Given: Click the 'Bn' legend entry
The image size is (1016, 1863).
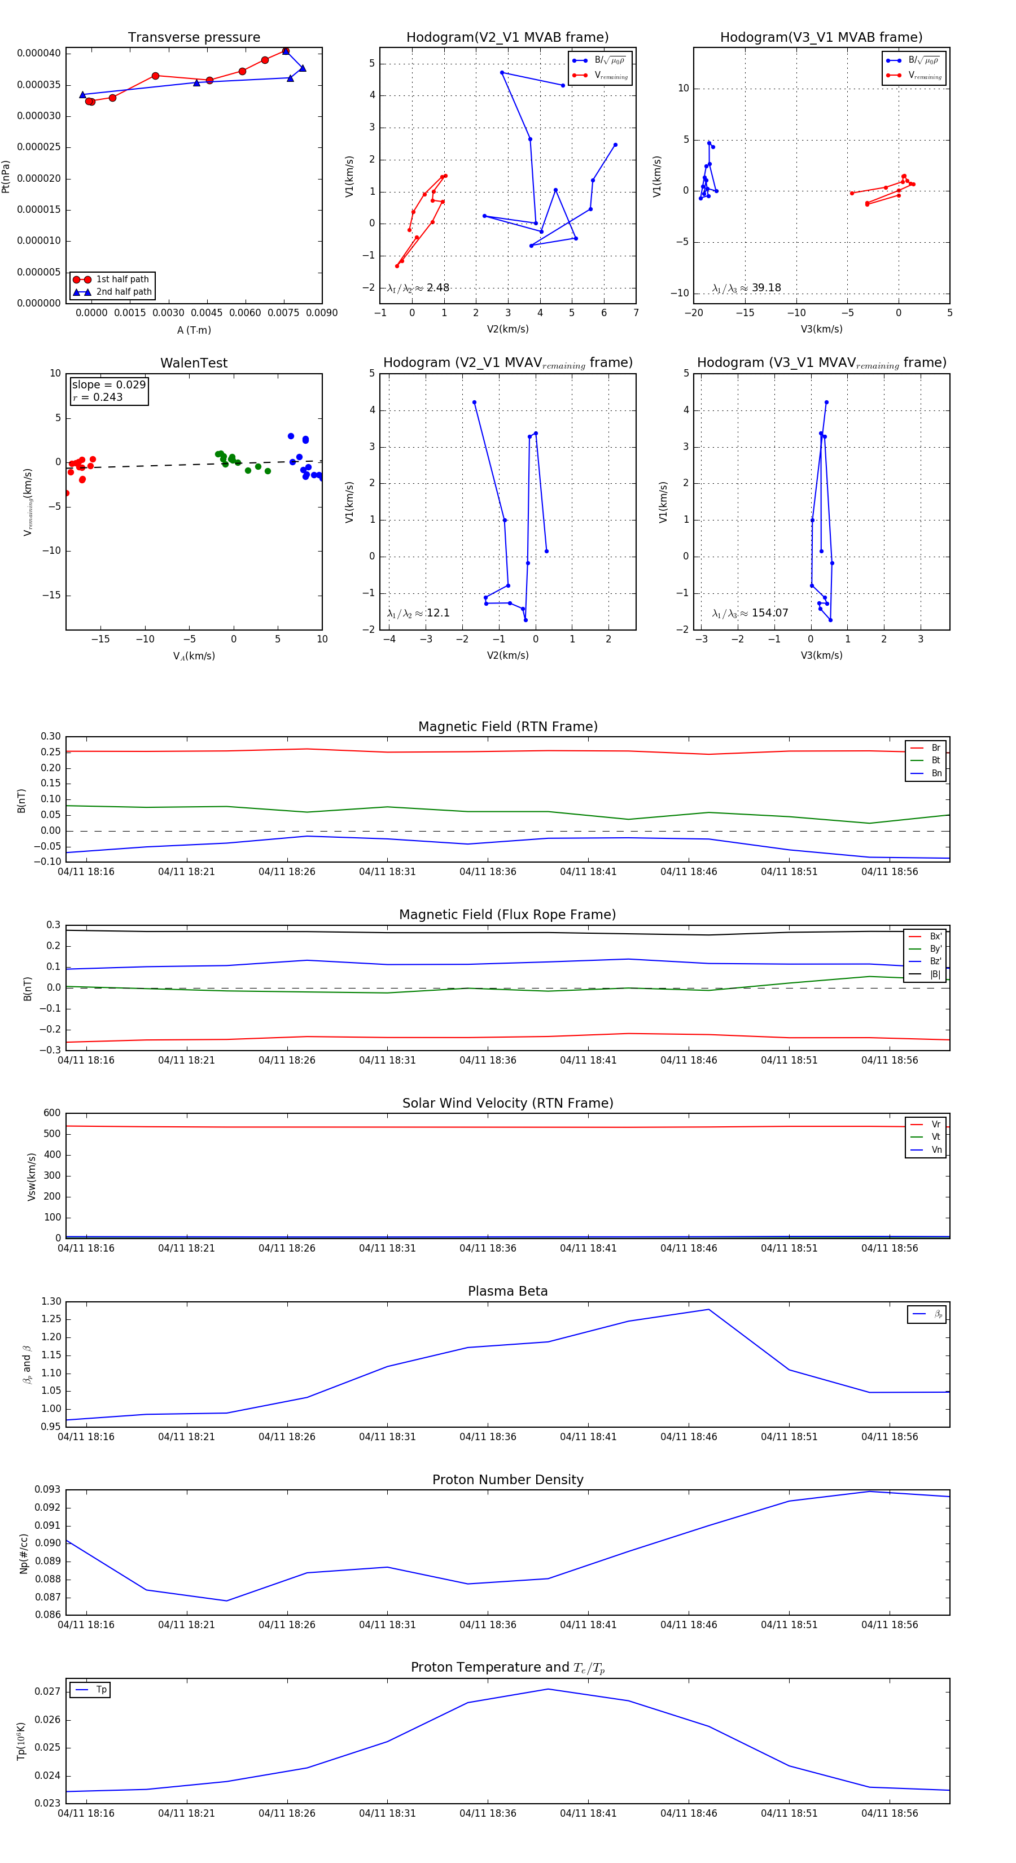Looking at the screenshot, I should coord(927,773).
